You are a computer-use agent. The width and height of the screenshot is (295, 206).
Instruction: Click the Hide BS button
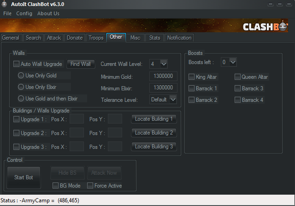[x=67, y=173]
